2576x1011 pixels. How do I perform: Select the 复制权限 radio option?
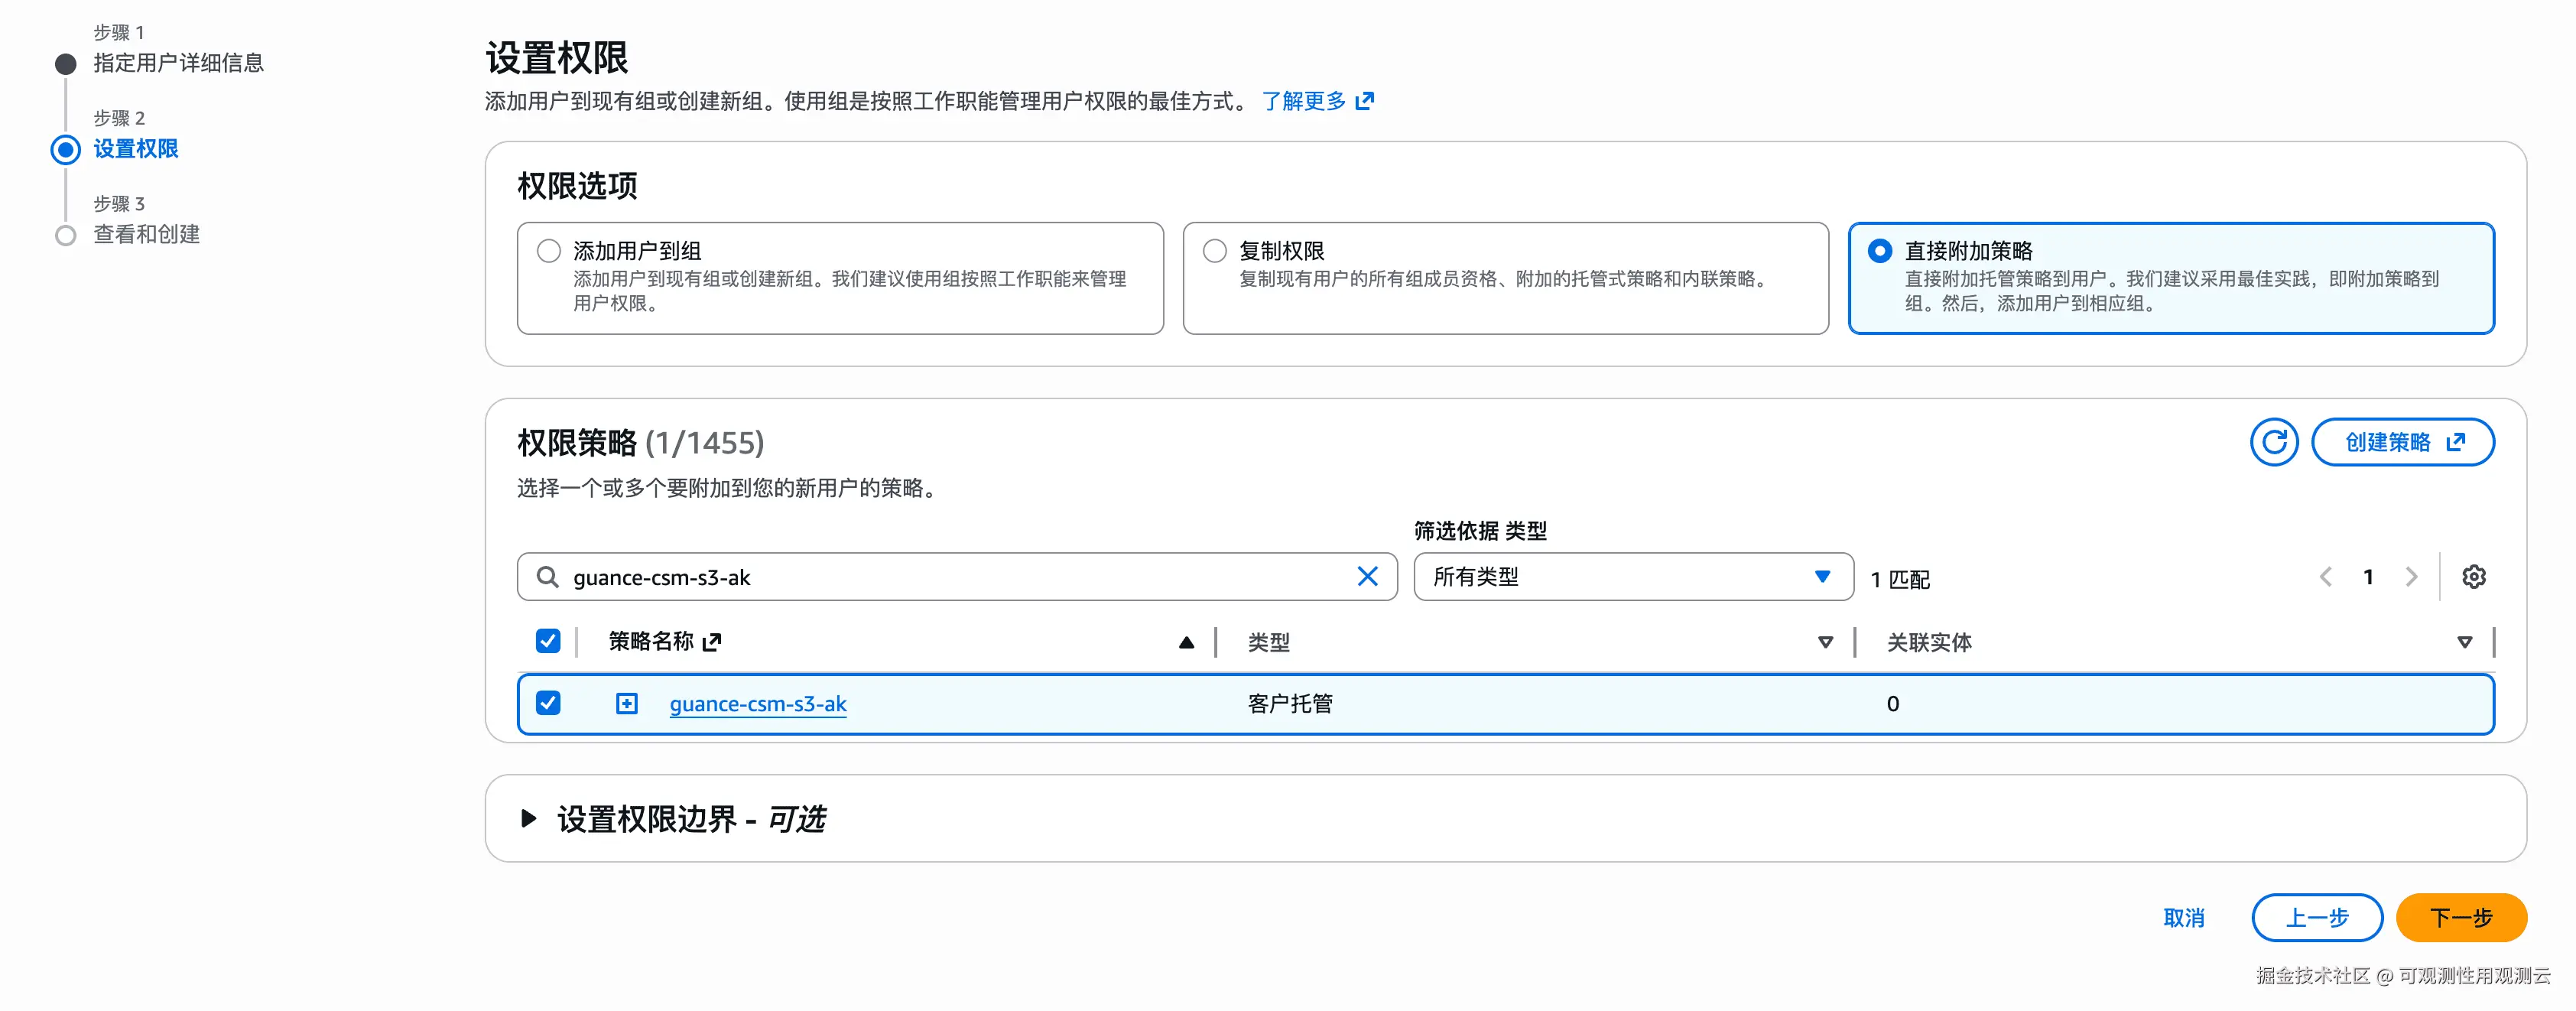[1214, 251]
